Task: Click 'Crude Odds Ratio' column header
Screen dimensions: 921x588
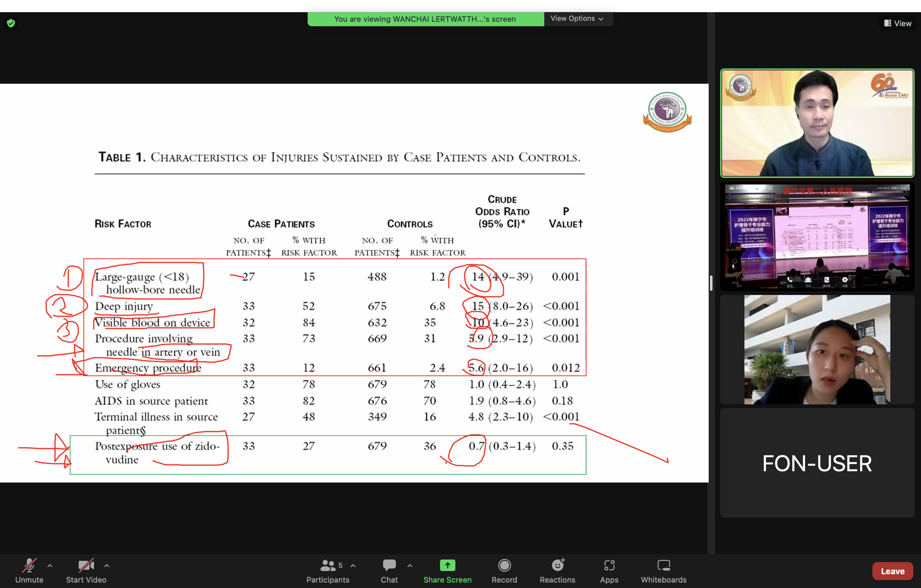Action: click(502, 211)
